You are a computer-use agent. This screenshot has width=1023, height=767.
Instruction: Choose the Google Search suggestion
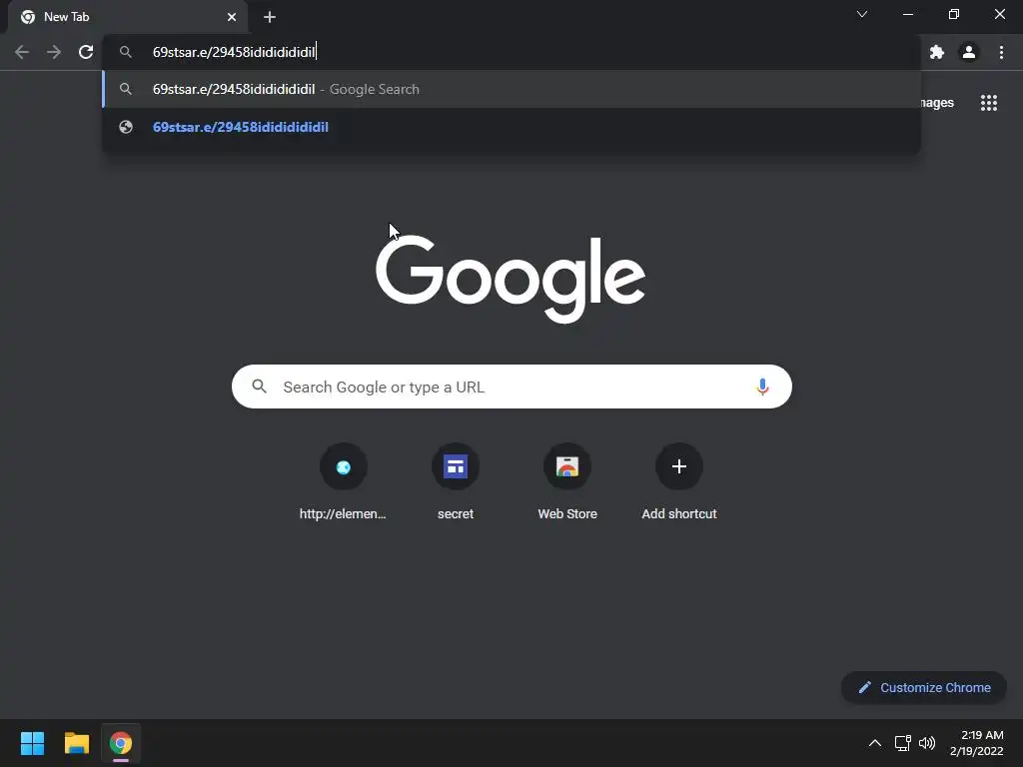(x=511, y=89)
